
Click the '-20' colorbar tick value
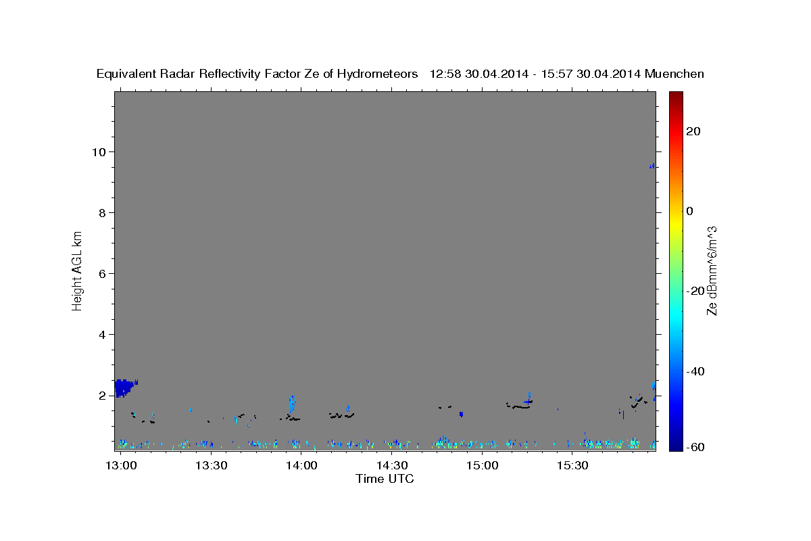pos(695,291)
